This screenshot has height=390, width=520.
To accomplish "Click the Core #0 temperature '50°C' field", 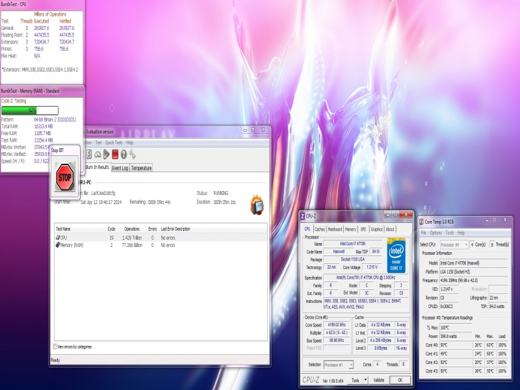I will (456, 345).
